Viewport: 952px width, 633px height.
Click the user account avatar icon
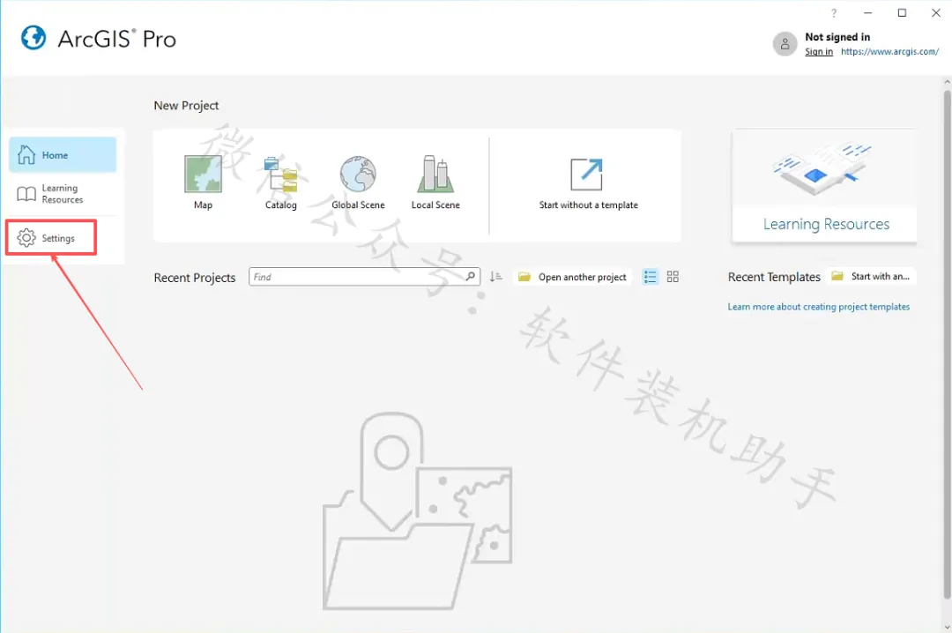coord(785,44)
